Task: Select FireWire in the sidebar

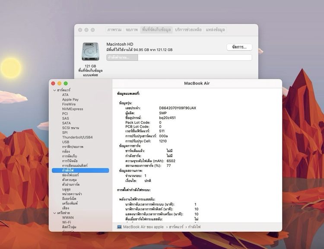Action: tap(69, 104)
